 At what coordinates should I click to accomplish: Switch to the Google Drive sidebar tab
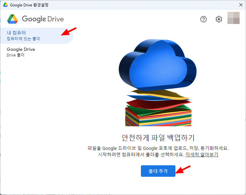coord(21,50)
